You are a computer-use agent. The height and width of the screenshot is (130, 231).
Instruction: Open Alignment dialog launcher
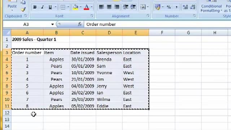point(148,16)
